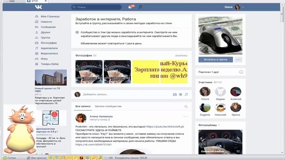Switch to Записи сообщества tab
This screenshot has height=160, width=285.
(108, 106)
